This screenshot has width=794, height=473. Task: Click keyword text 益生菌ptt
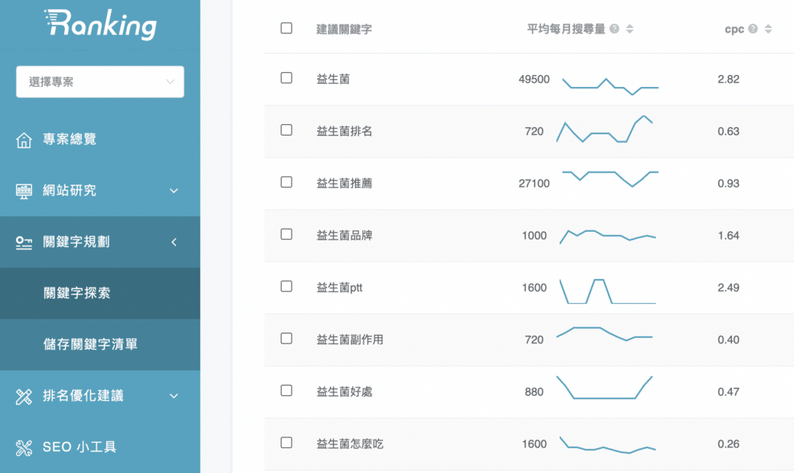click(x=340, y=288)
